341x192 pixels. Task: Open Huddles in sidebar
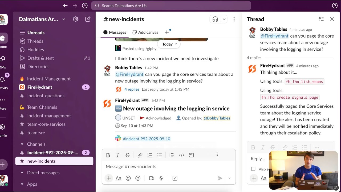click(x=54, y=50)
